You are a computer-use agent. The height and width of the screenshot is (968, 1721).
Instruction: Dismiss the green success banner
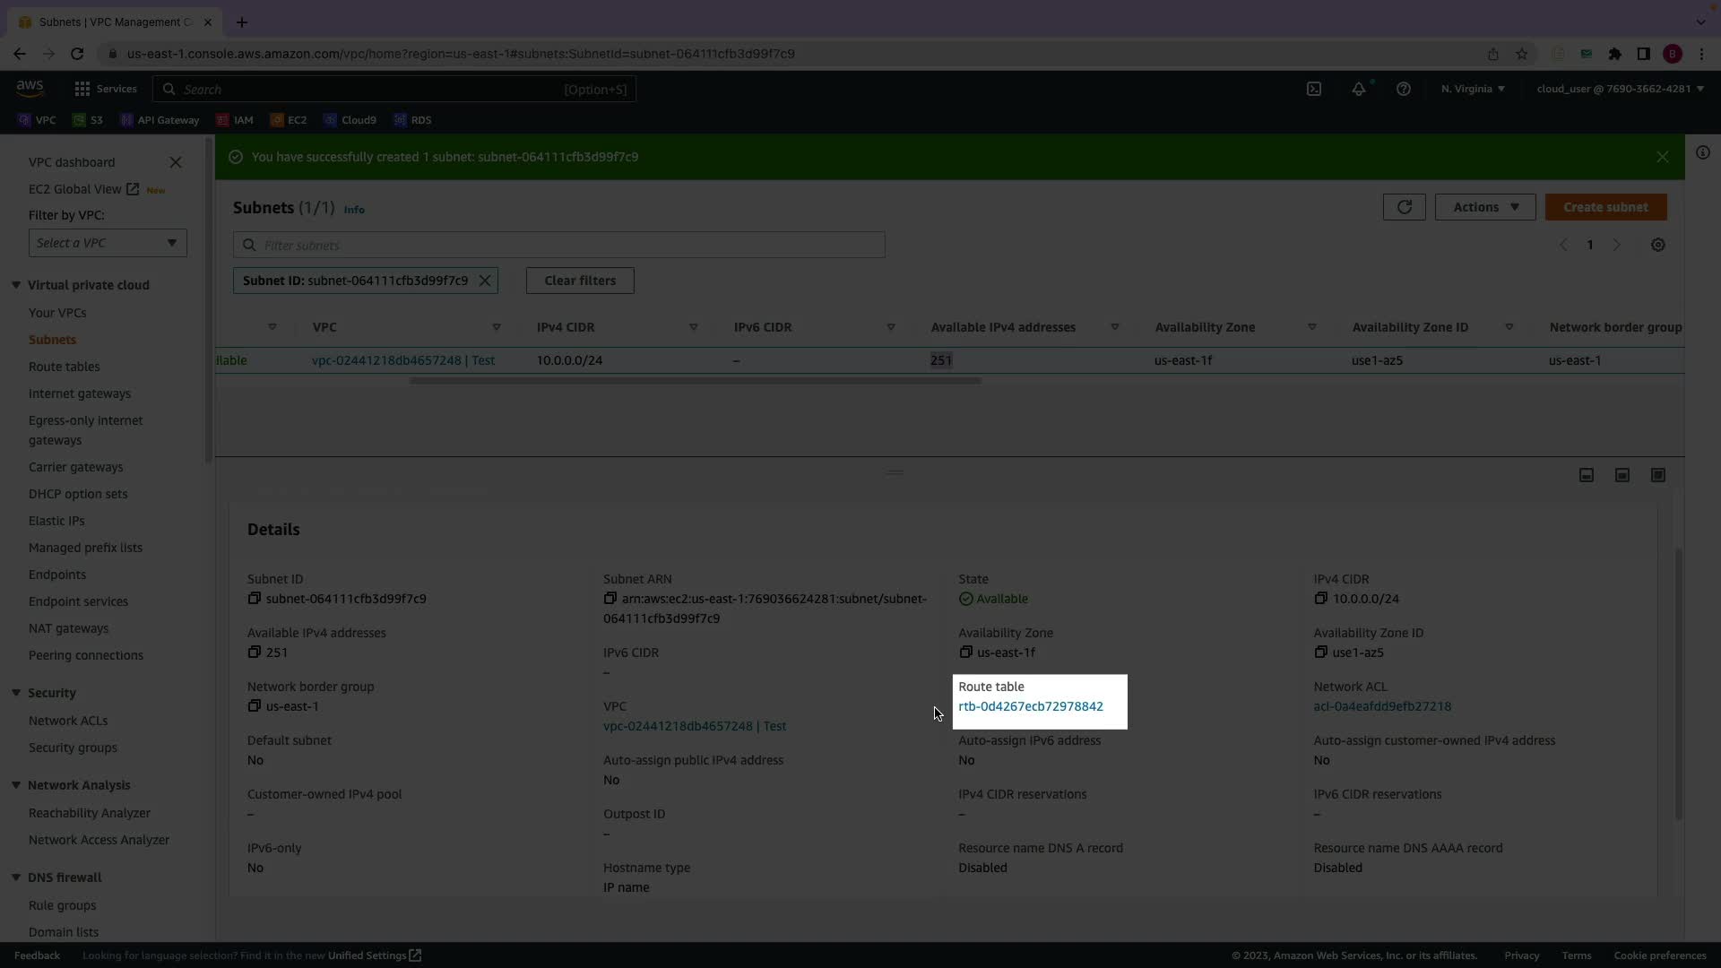1662,157
